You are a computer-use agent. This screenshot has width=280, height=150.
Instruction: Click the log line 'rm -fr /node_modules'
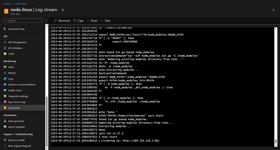point(90,63)
